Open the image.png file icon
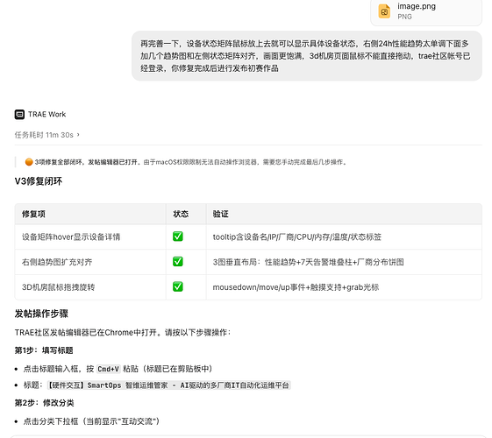The width and height of the screenshot is (492, 438). (384, 11)
